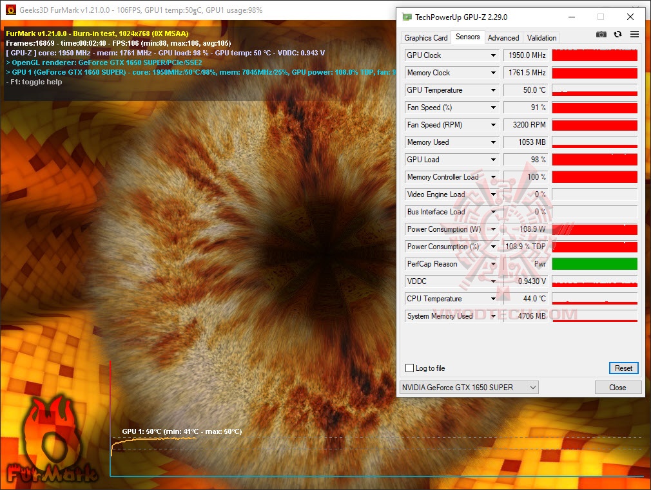Viewport: 651px width, 490px height.
Task: Expand the PerfCap Reason dropdown
Action: (493, 264)
